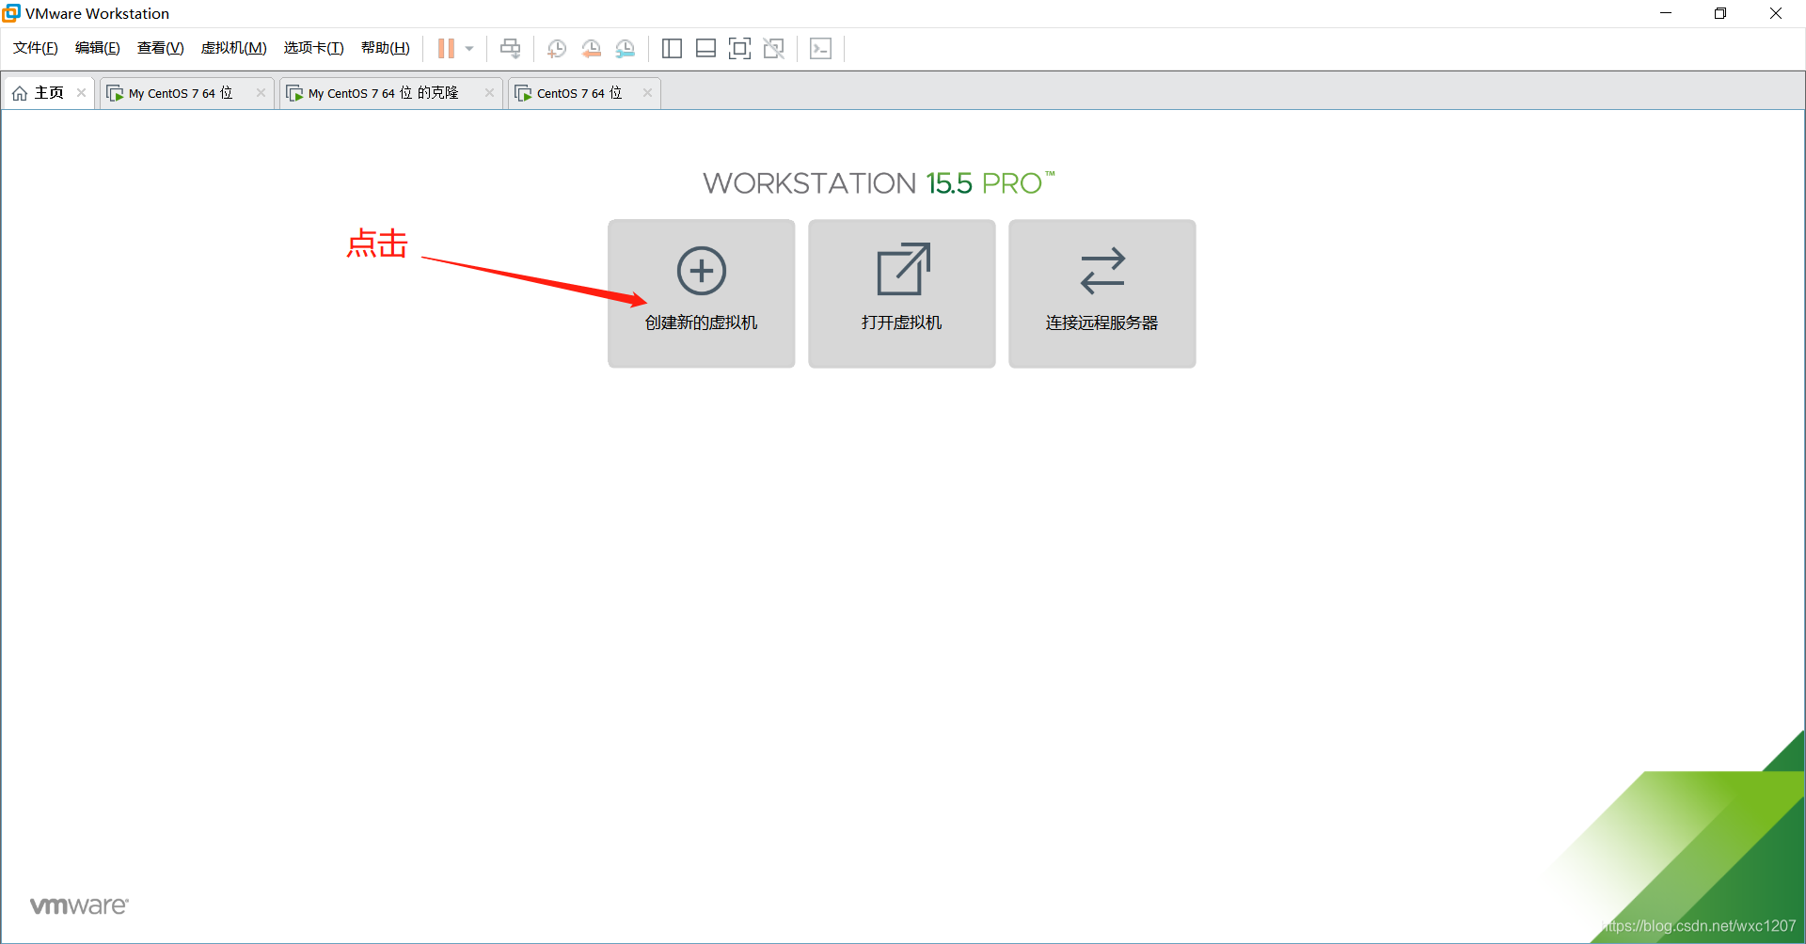
Task: Open the 帮助(H) menu
Action: coord(386,48)
